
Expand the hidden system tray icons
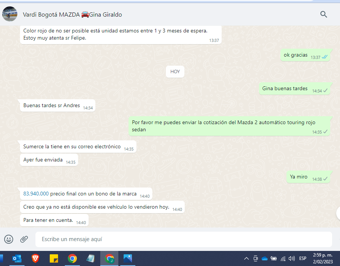[247, 258]
